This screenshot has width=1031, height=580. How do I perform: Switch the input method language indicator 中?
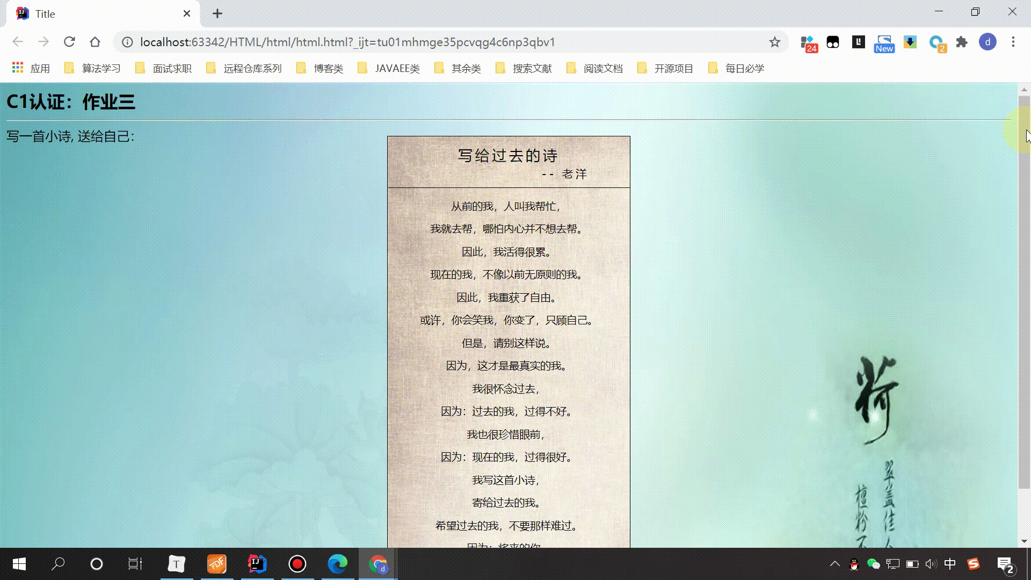pyautogui.click(x=950, y=564)
